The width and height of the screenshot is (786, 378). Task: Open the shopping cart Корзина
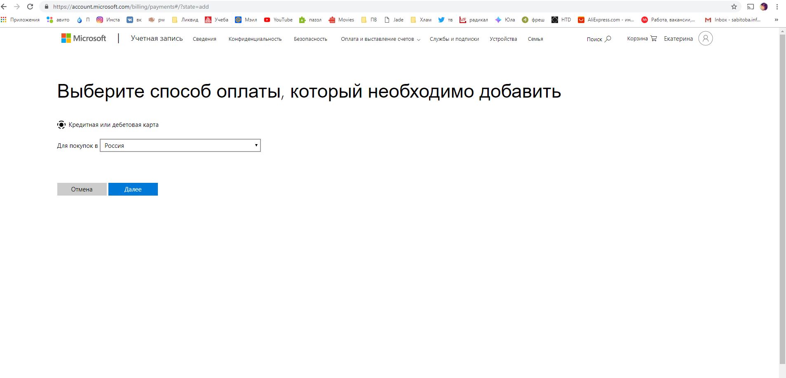642,38
